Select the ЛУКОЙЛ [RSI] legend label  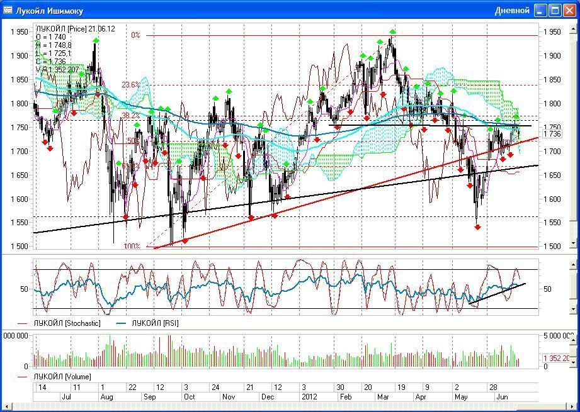(155, 323)
